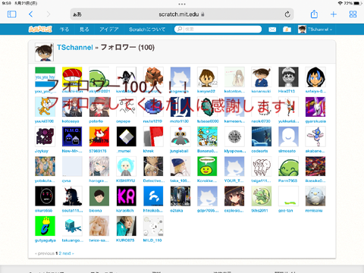This screenshot has width=364, height=273.
Task: Click the Parm7953 username link
Action: coord(287,180)
